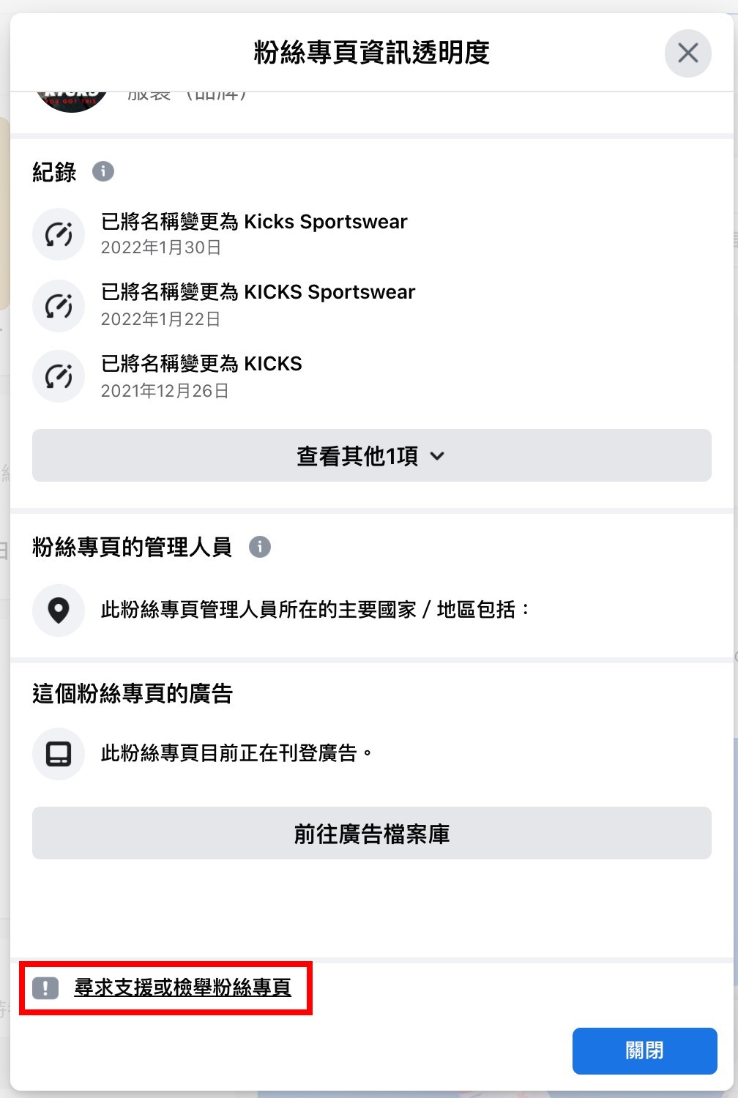The image size is (738, 1098).
Task: Click the rename icon for Kicks Sportswear entry
Action: pyautogui.click(x=59, y=234)
